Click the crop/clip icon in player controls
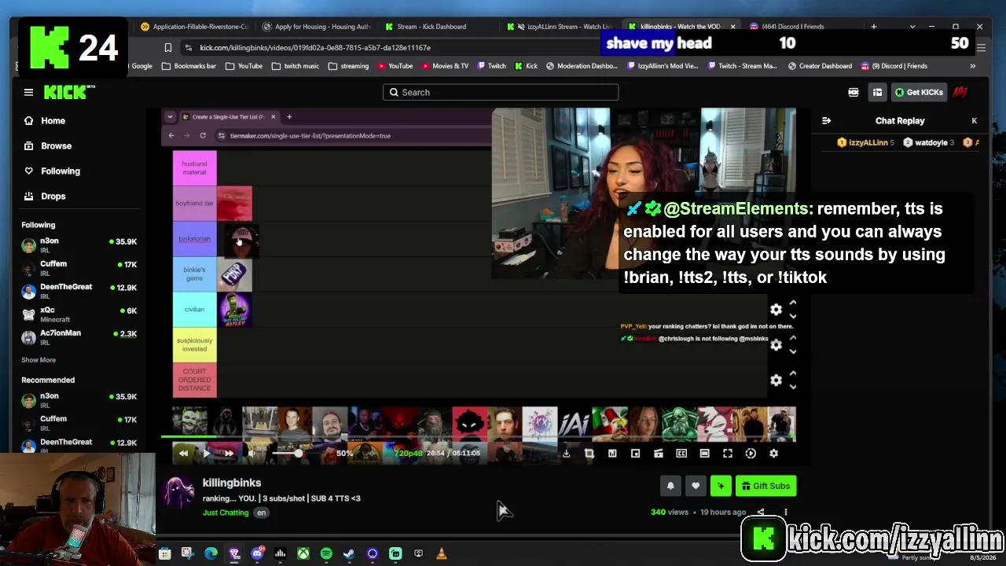1006x566 pixels. point(589,453)
